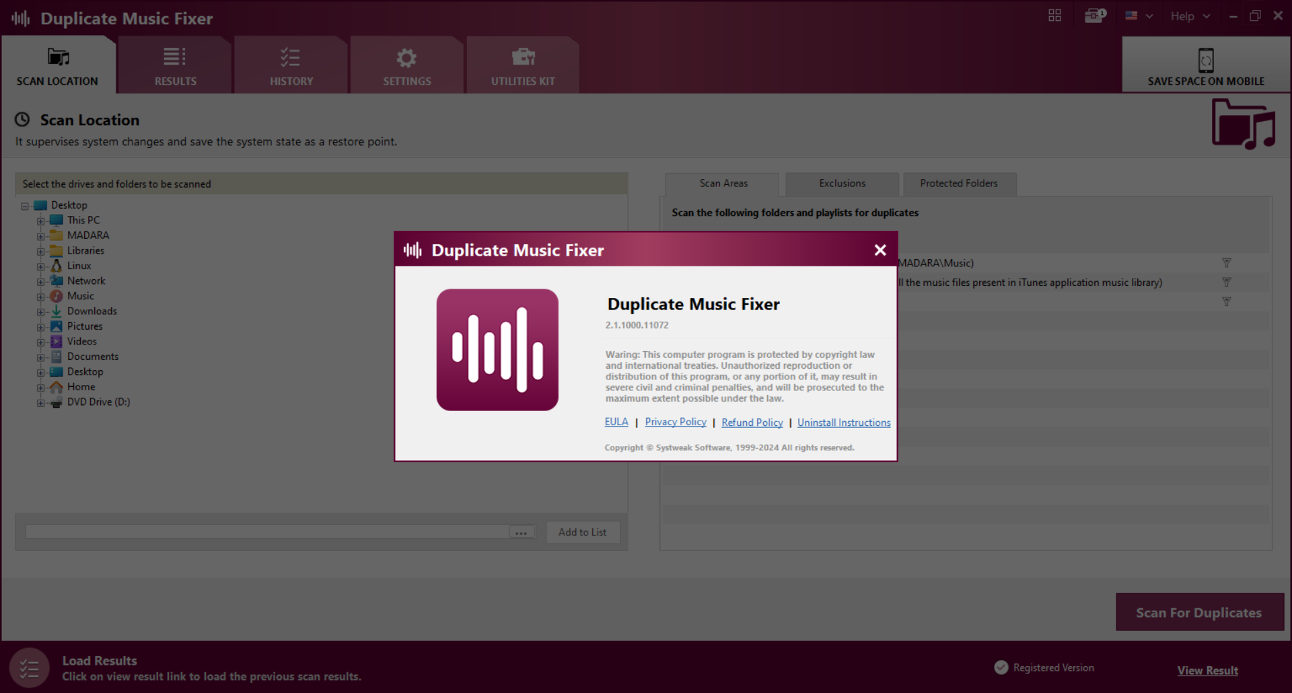
Task: Expand the Music node
Action: click(41, 297)
